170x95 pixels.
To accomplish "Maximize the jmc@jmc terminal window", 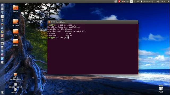I will coord(54,22).
